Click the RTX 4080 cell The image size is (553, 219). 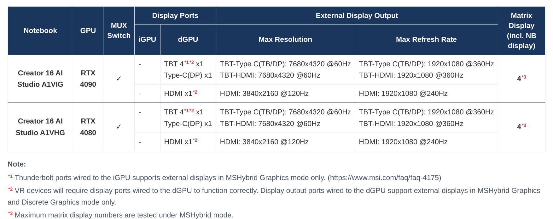[x=88, y=127]
